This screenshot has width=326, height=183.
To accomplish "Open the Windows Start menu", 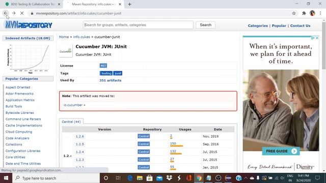I will tap(6, 178).
